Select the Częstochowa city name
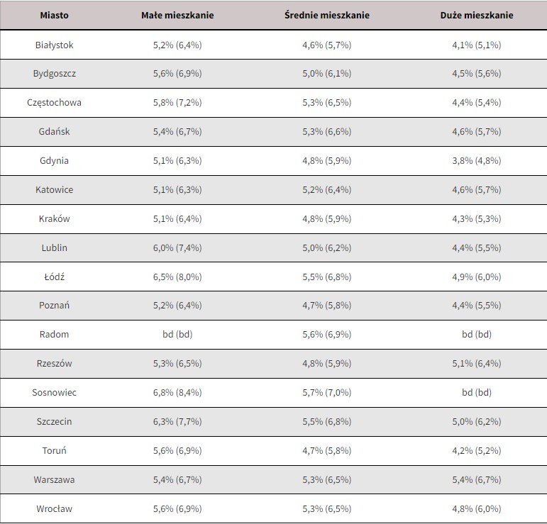The width and height of the screenshot is (547, 524). click(55, 103)
